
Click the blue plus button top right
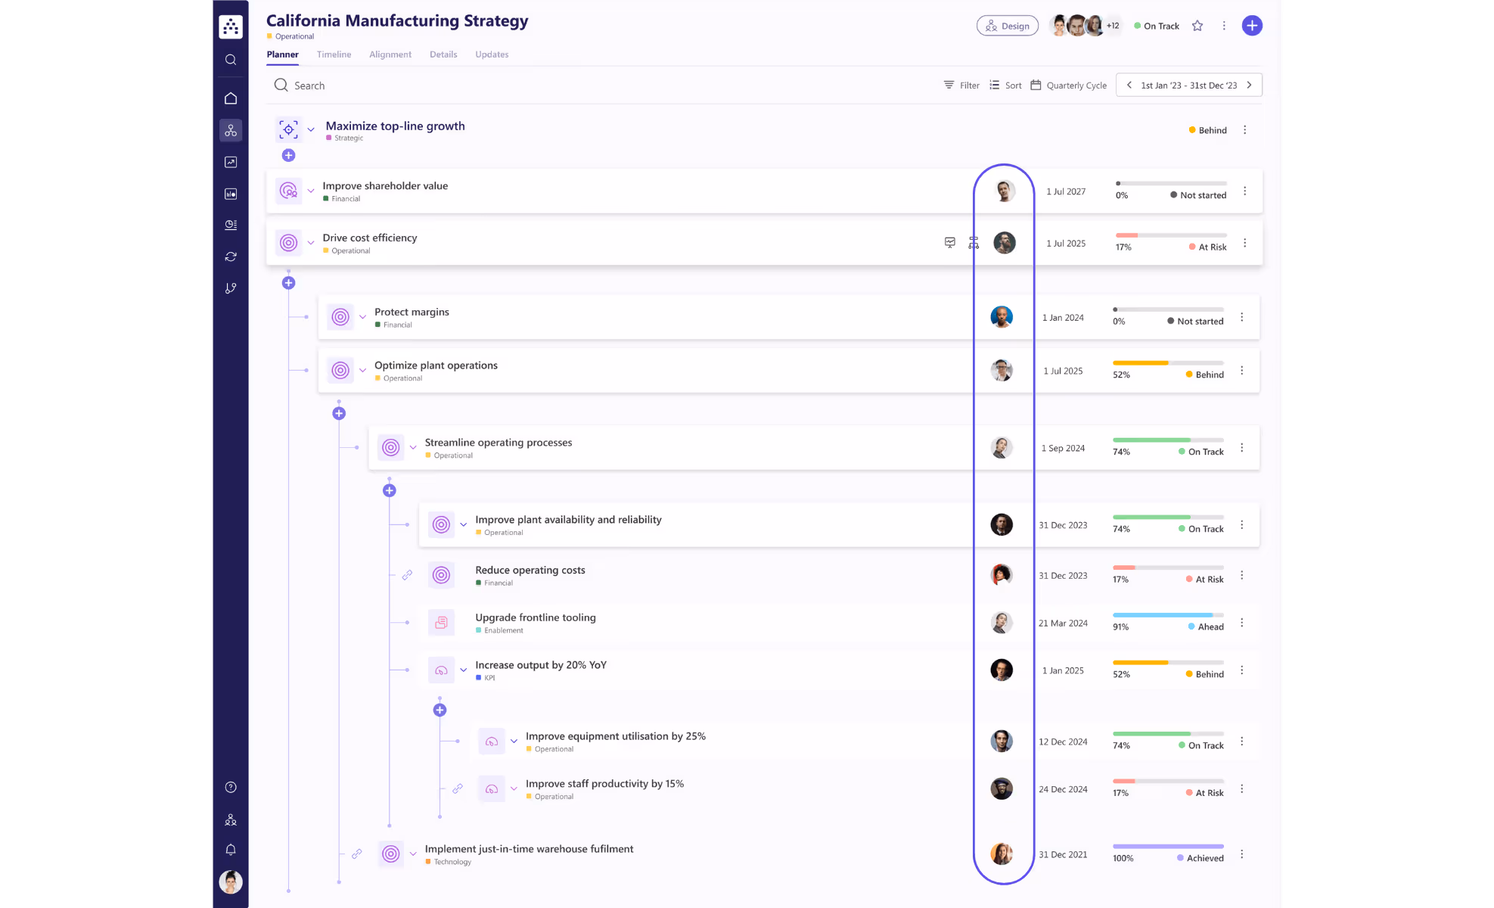click(x=1252, y=26)
